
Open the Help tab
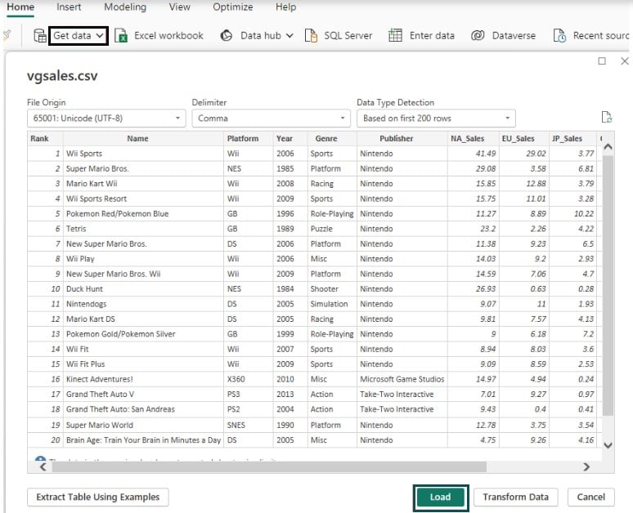(285, 7)
